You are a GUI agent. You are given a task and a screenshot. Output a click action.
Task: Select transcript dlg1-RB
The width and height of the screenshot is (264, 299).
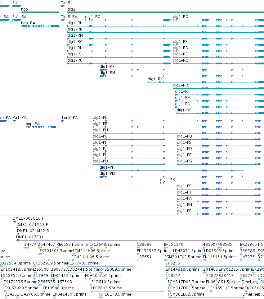[x=166, y=32]
